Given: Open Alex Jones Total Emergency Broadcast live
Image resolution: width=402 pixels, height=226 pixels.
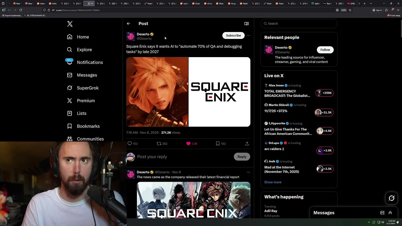Looking at the screenshot, I should 298,91.
